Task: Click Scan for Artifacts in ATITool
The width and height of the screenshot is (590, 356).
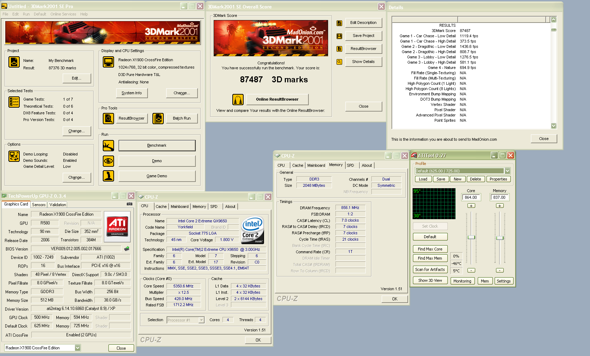Action: coord(430,269)
